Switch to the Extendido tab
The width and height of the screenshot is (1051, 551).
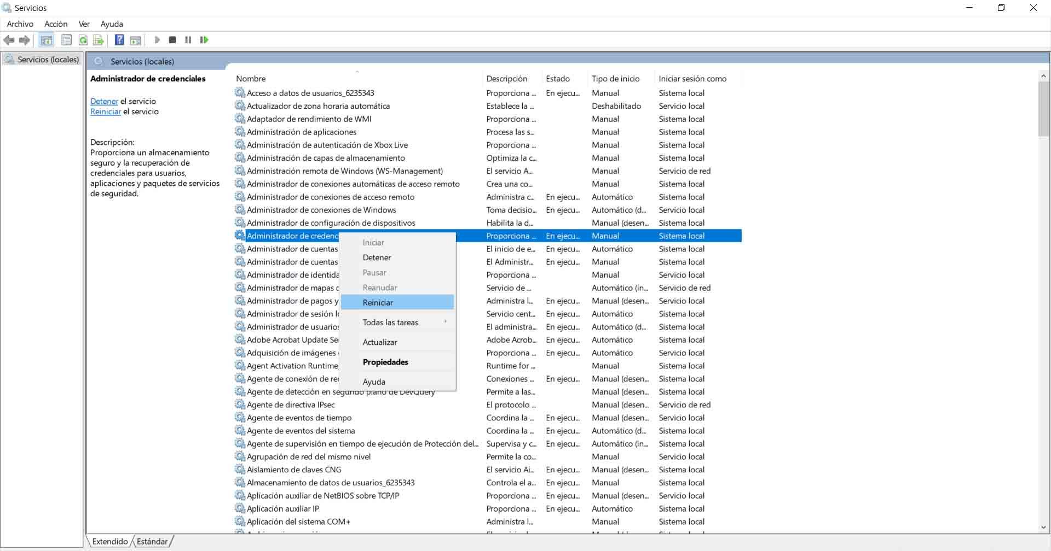[110, 541]
